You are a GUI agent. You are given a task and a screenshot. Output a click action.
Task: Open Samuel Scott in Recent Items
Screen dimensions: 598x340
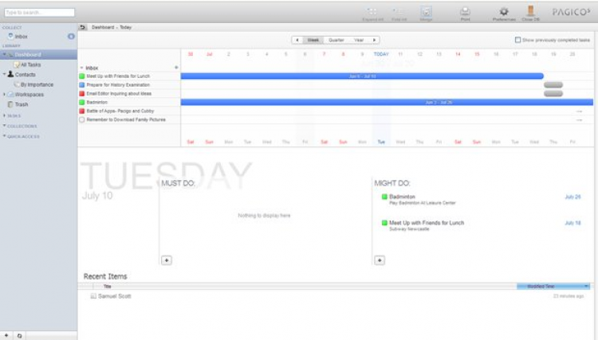click(x=114, y=296)
